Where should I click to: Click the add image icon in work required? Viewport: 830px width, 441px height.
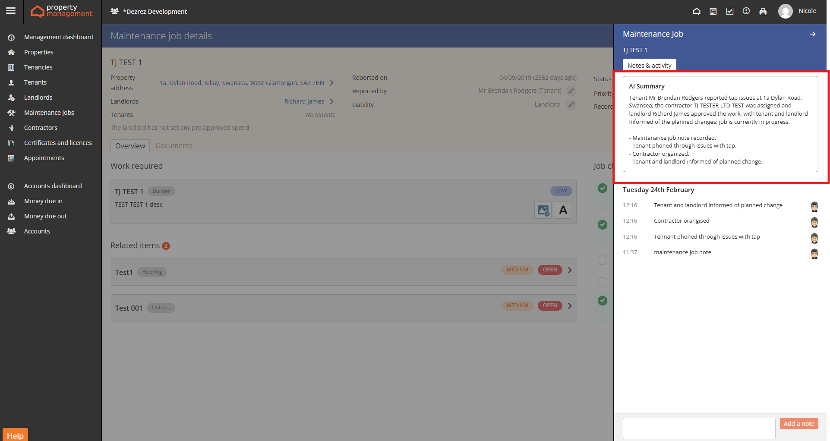click(543, 211)
